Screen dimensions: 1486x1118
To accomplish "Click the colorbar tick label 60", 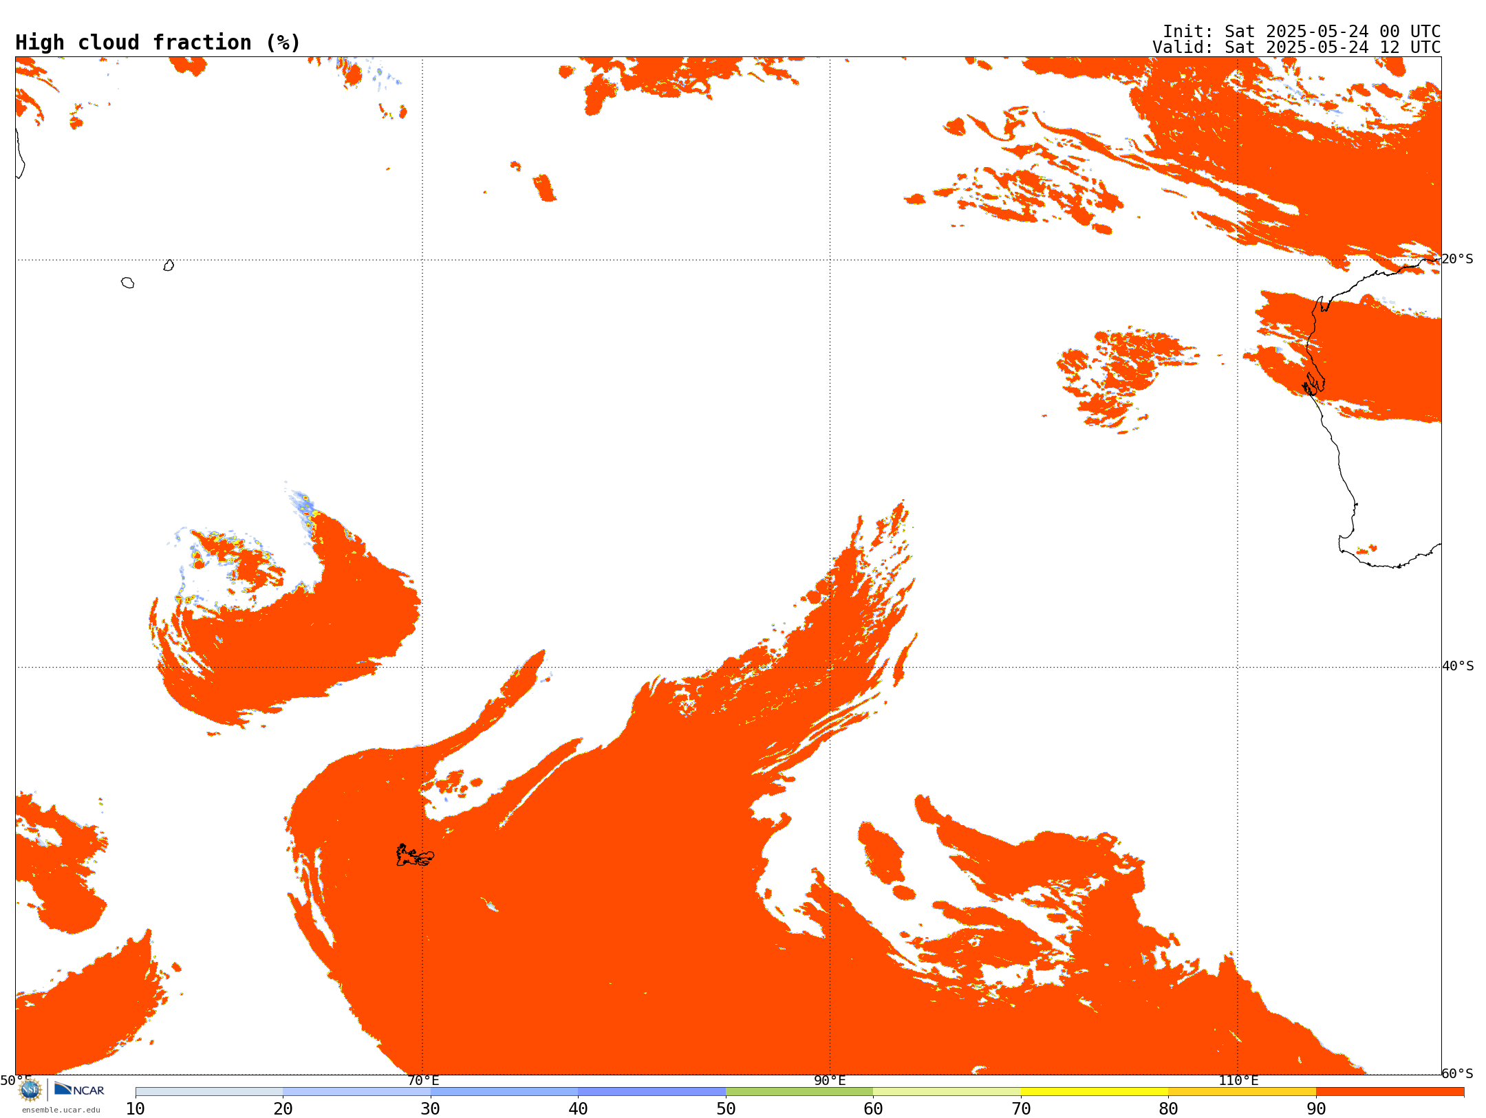I will tap(873, 1109).
